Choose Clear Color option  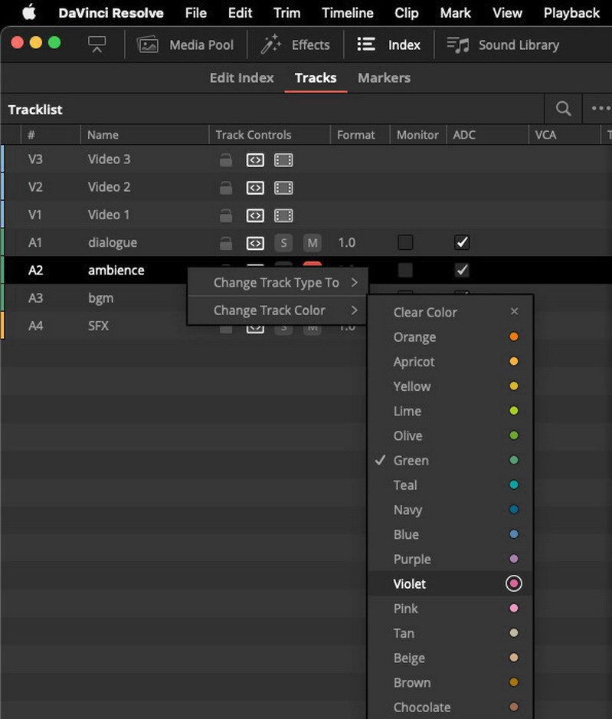click(450, 312)
